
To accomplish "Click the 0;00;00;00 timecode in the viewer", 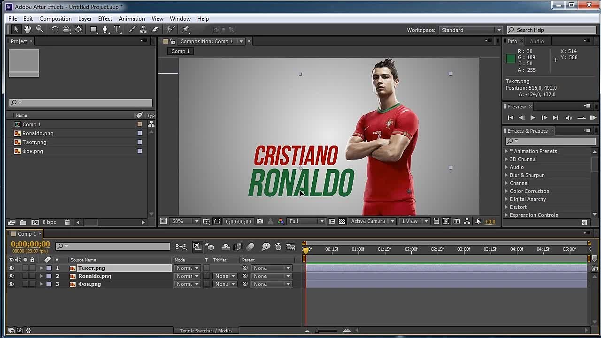I will click(x=239, y=221).
